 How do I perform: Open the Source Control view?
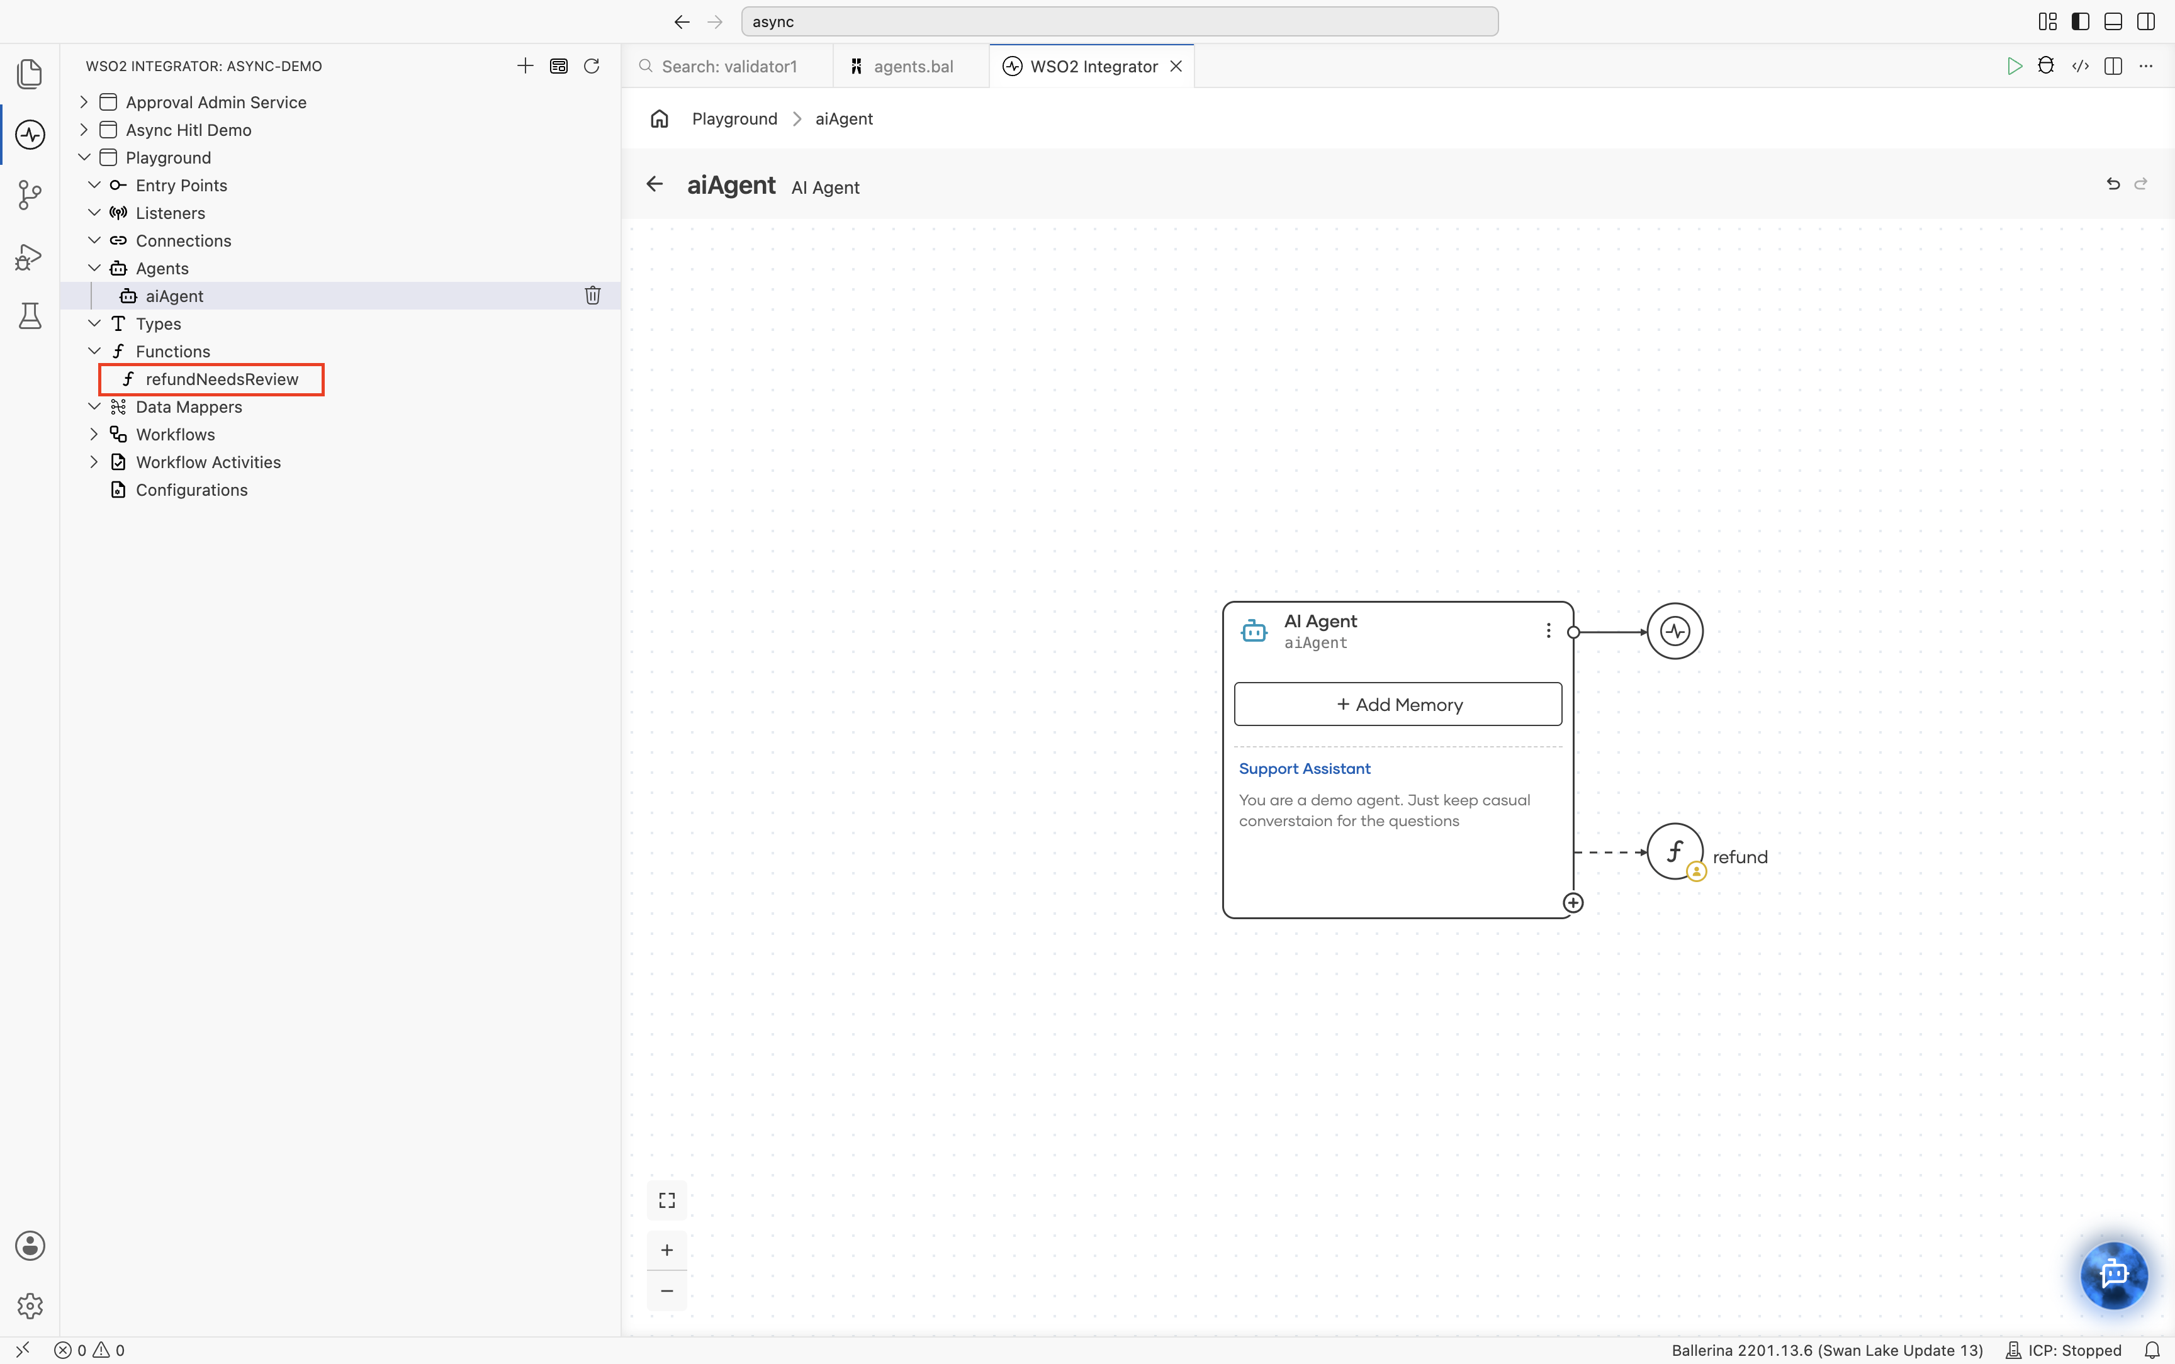[x=30, y=195]
